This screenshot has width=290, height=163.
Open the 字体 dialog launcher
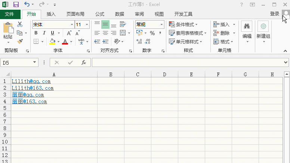pyautogui.click(x=89, y=51)
